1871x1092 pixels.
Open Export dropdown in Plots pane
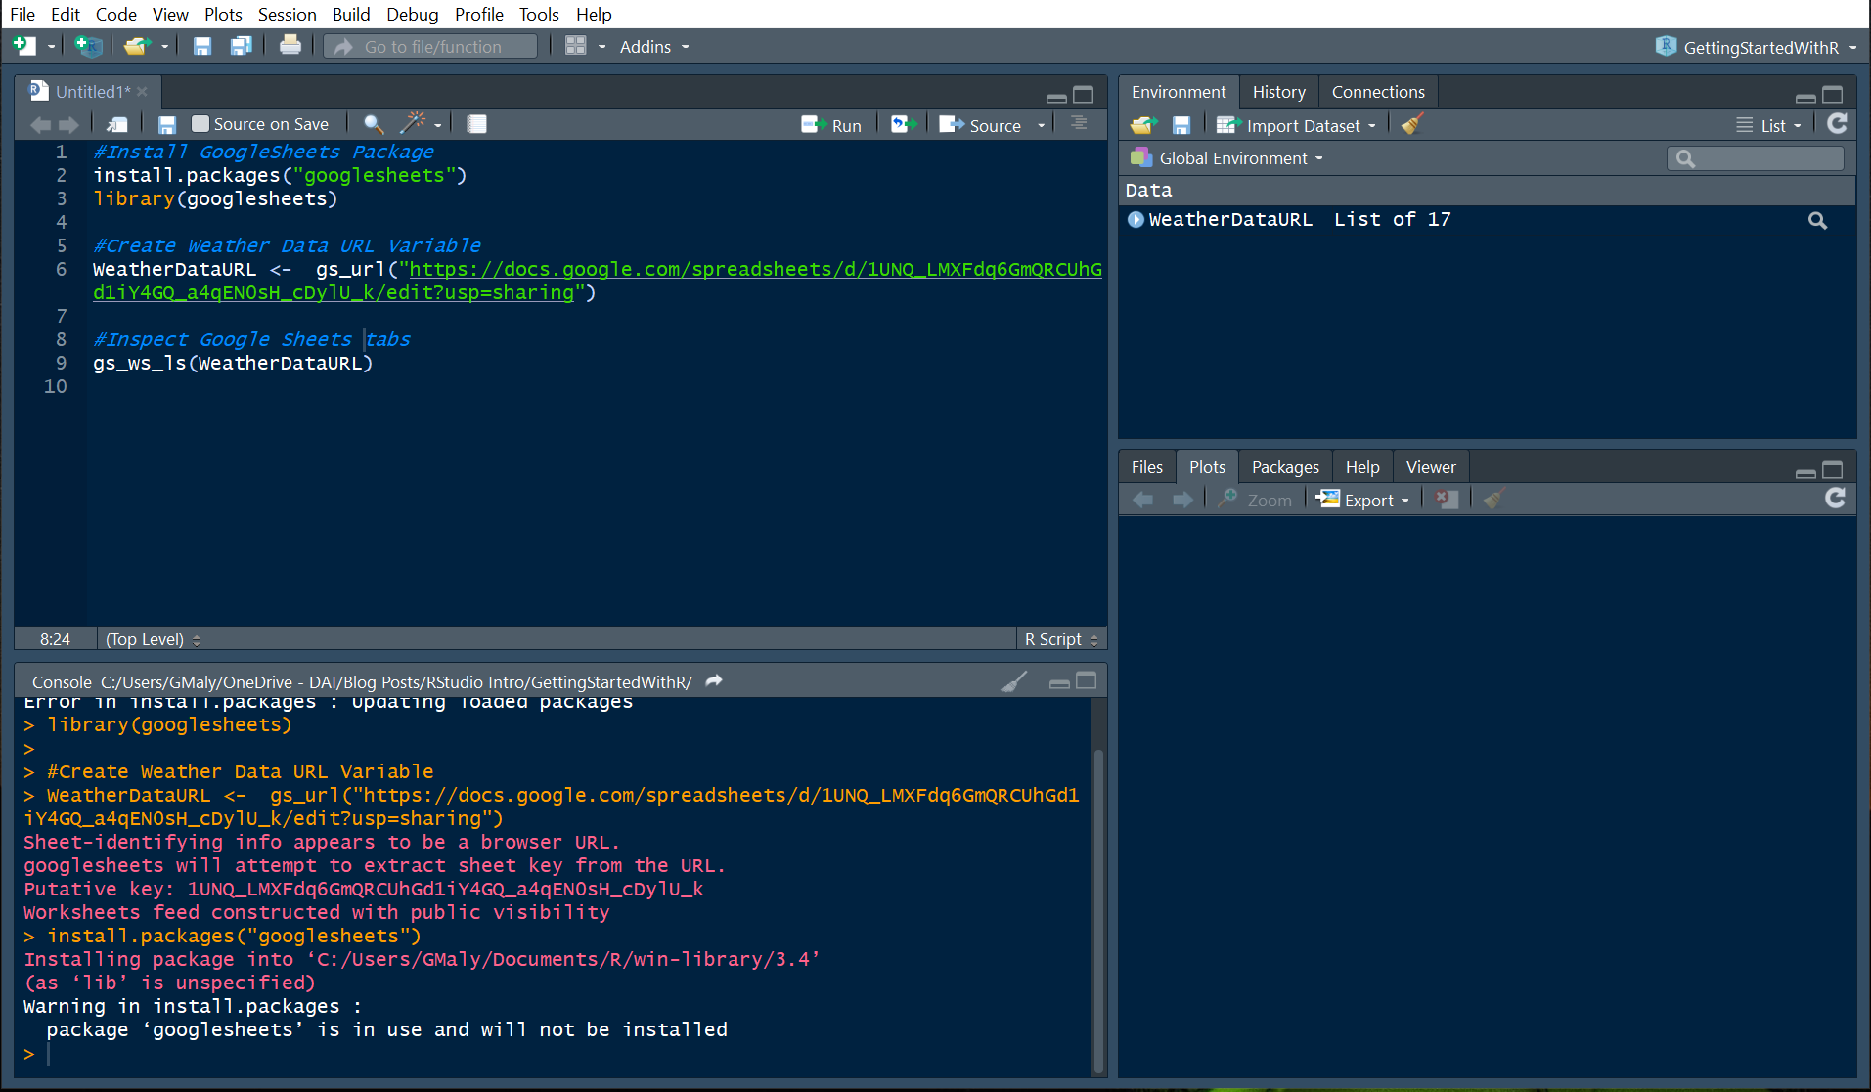pyautogui.click(x=1362, y=500)
